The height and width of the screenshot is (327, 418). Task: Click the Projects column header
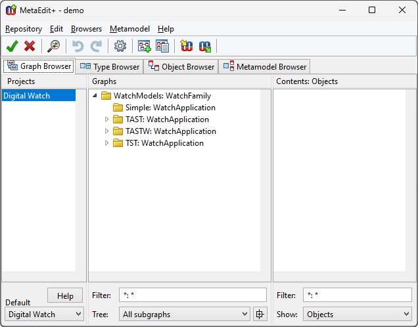click(44, 81)
